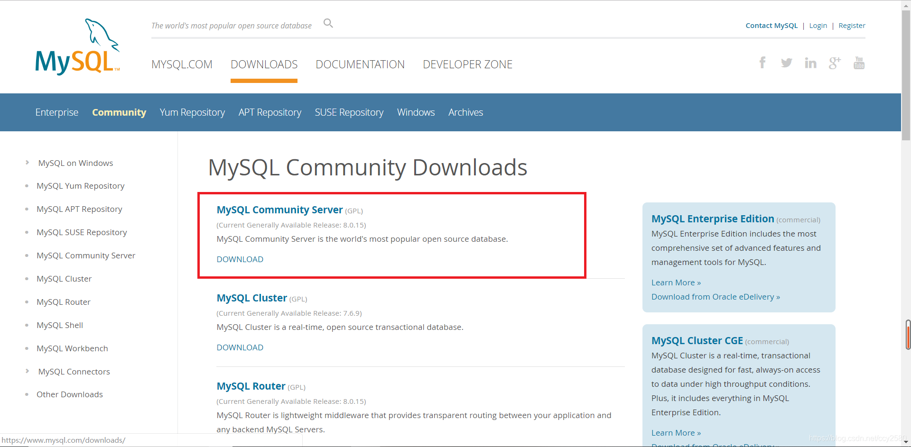
Task: Click DOWNLOAD under MySQL Cluster
Action: click(240, 347)
